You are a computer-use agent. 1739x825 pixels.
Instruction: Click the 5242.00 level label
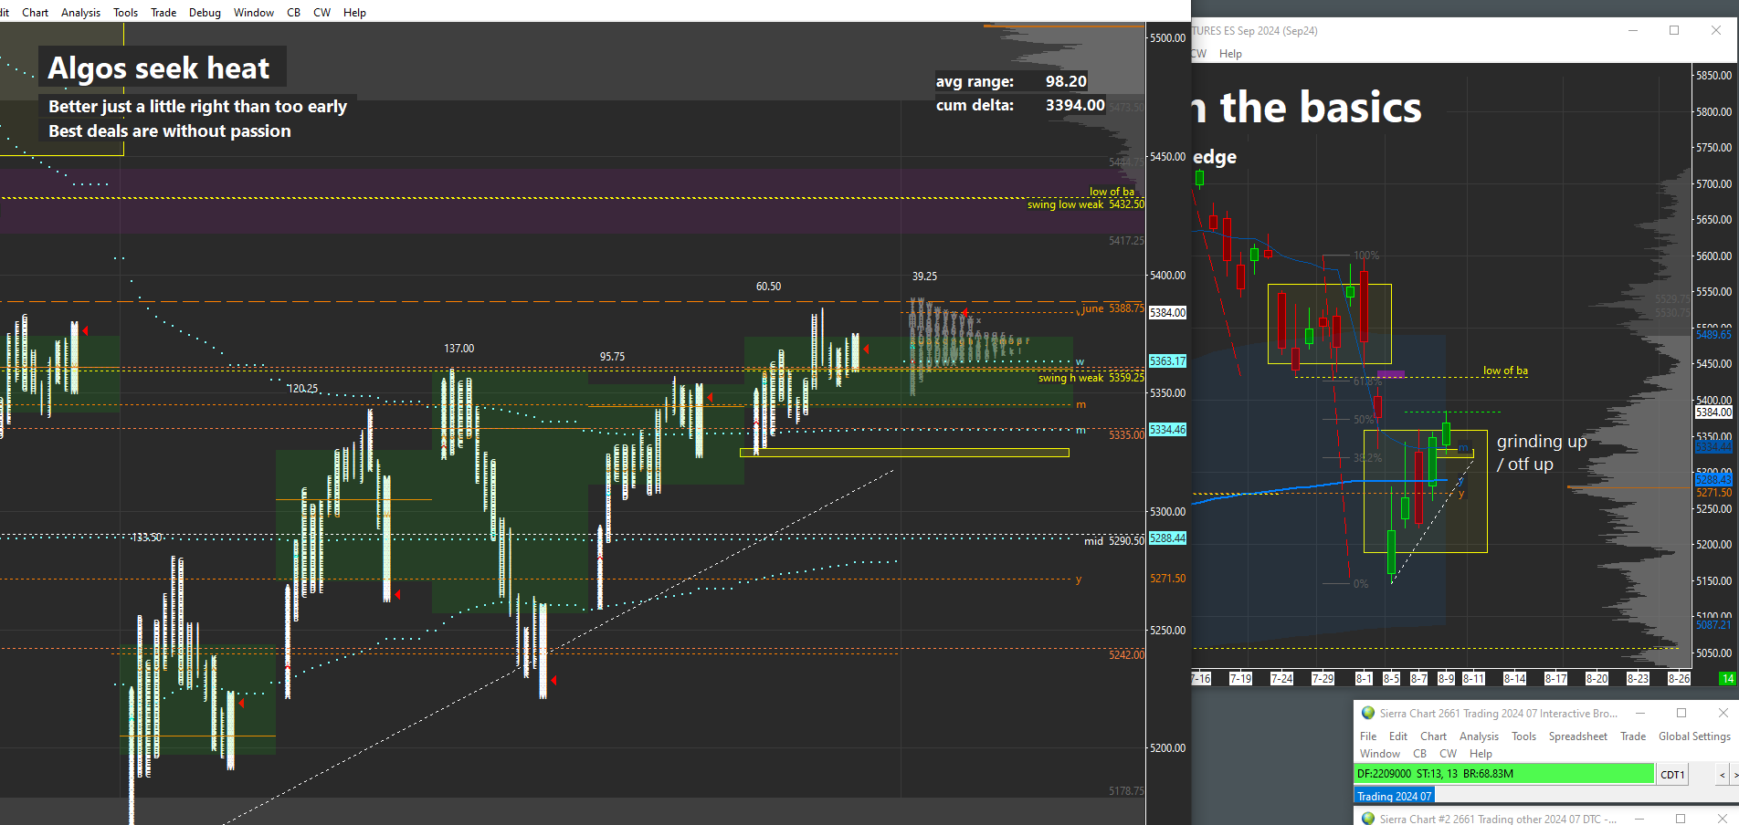[1126, 655]
